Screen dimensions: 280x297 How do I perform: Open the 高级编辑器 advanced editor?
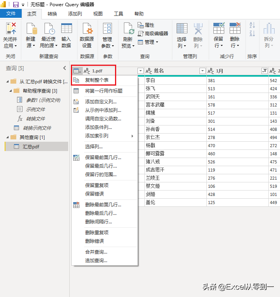pos(153,34)
